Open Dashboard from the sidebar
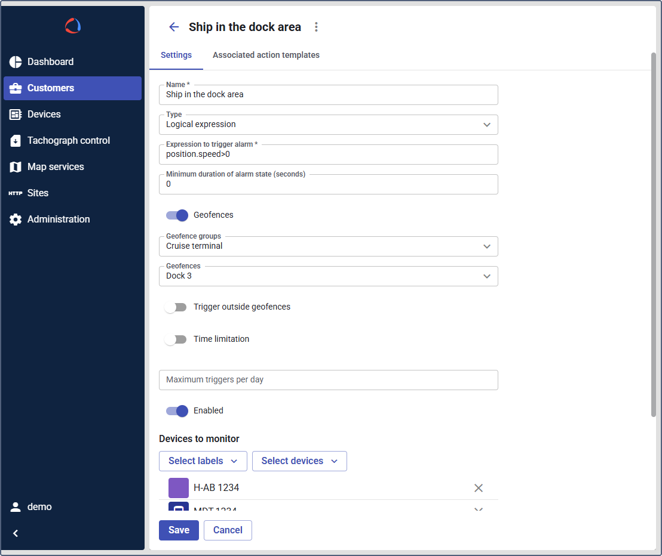 click(x=50, y=62)
